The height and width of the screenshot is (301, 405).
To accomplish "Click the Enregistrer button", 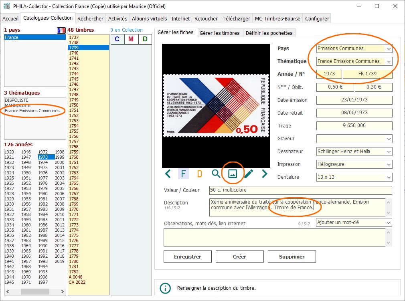I will click(x=188, y=257).
